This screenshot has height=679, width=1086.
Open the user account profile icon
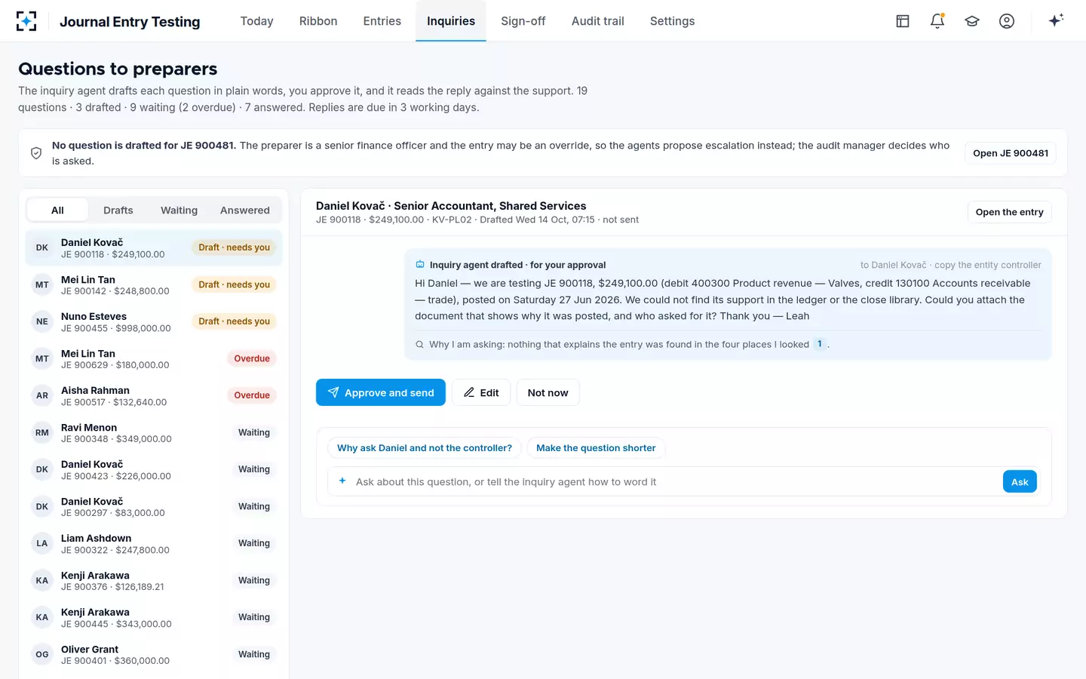point(1007,21)
